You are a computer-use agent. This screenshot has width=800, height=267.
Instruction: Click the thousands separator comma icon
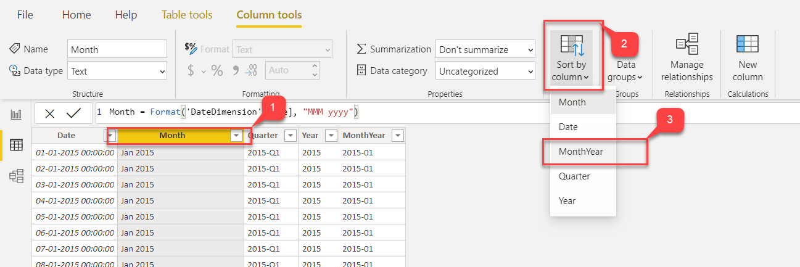click(x=234, y=70)
